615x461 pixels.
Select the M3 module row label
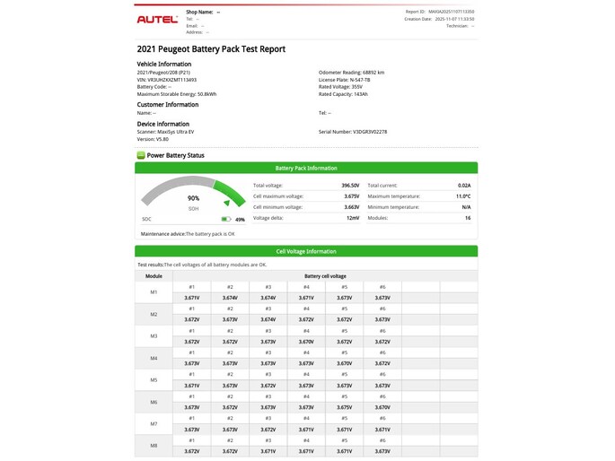coord(154,336)
